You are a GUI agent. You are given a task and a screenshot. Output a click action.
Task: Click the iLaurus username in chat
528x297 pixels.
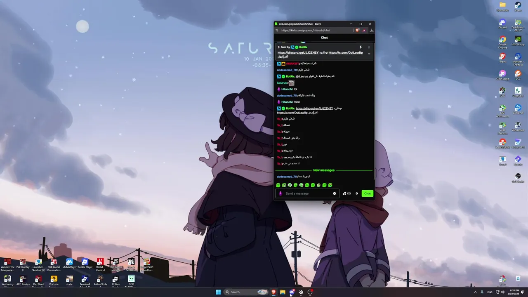point(282,82)
